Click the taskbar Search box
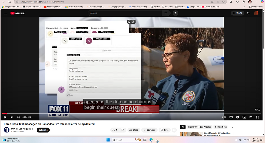Screen dimensions: 265x143 coord(127,140)
